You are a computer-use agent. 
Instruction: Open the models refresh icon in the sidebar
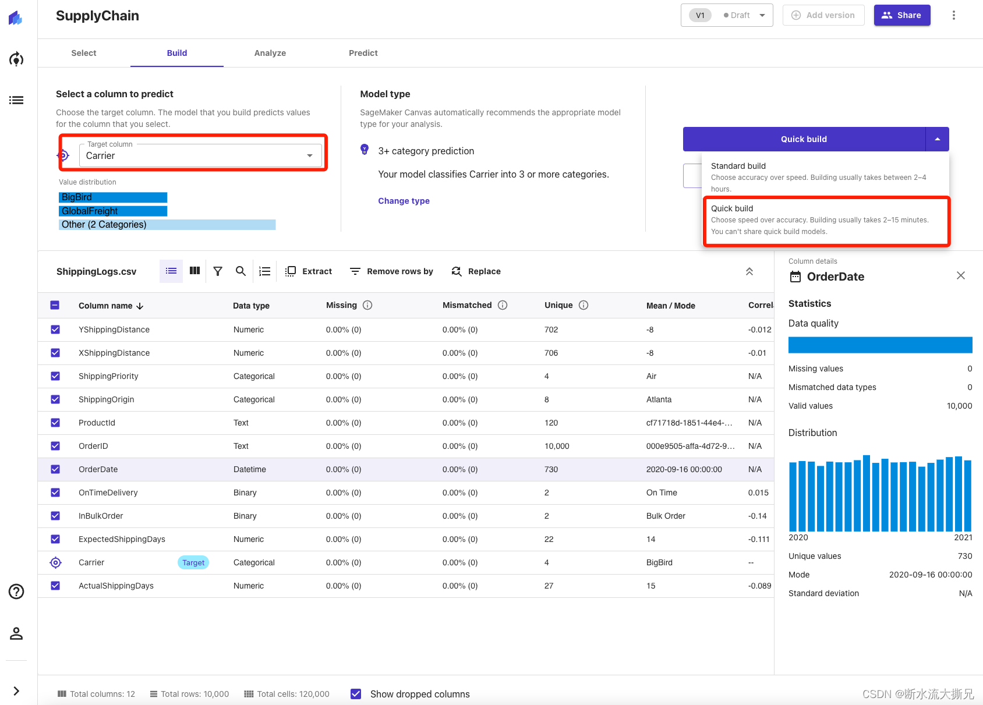coord(16,59)
